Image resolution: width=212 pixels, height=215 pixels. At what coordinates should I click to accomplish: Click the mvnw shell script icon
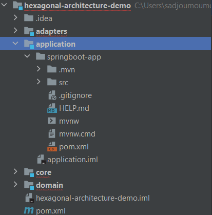coord(52,121)
